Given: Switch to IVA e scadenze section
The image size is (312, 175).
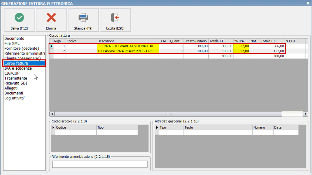Looking at the screenshot, I should coord(18,68).
